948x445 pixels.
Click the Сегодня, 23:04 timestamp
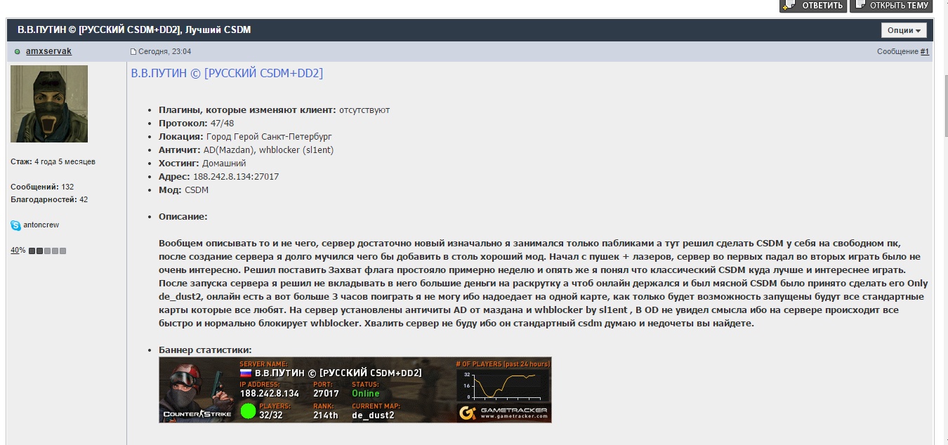tap(164, 52)
